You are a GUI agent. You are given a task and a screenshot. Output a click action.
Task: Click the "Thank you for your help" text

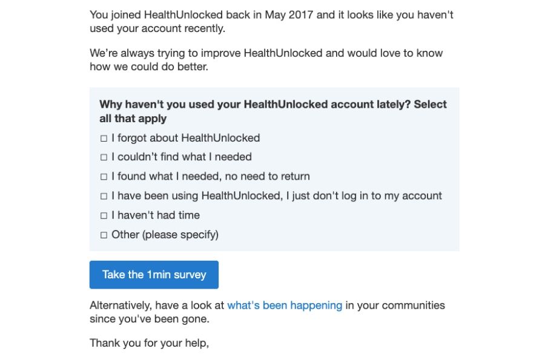[151, 343]
